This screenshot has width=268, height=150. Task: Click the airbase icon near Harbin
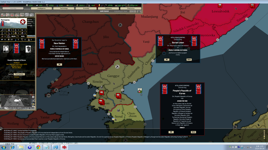click(120, 25)
